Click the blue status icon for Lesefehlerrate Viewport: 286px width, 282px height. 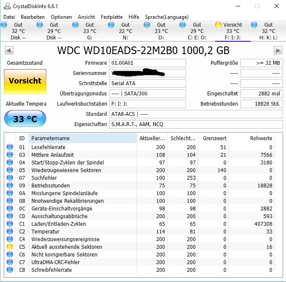coord(10,147)
